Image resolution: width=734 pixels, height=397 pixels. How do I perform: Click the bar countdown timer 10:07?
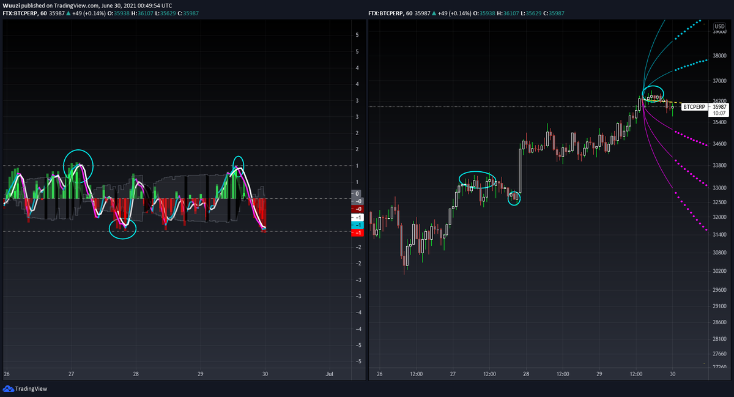point(719,113)
